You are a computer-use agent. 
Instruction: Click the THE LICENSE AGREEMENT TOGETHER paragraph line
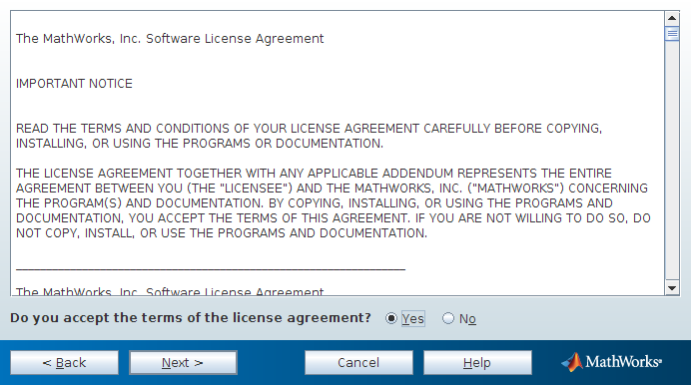pyautogui.click(x=314, y=174)
